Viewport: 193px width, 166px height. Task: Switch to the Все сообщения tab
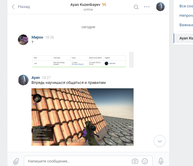point(186,6)
